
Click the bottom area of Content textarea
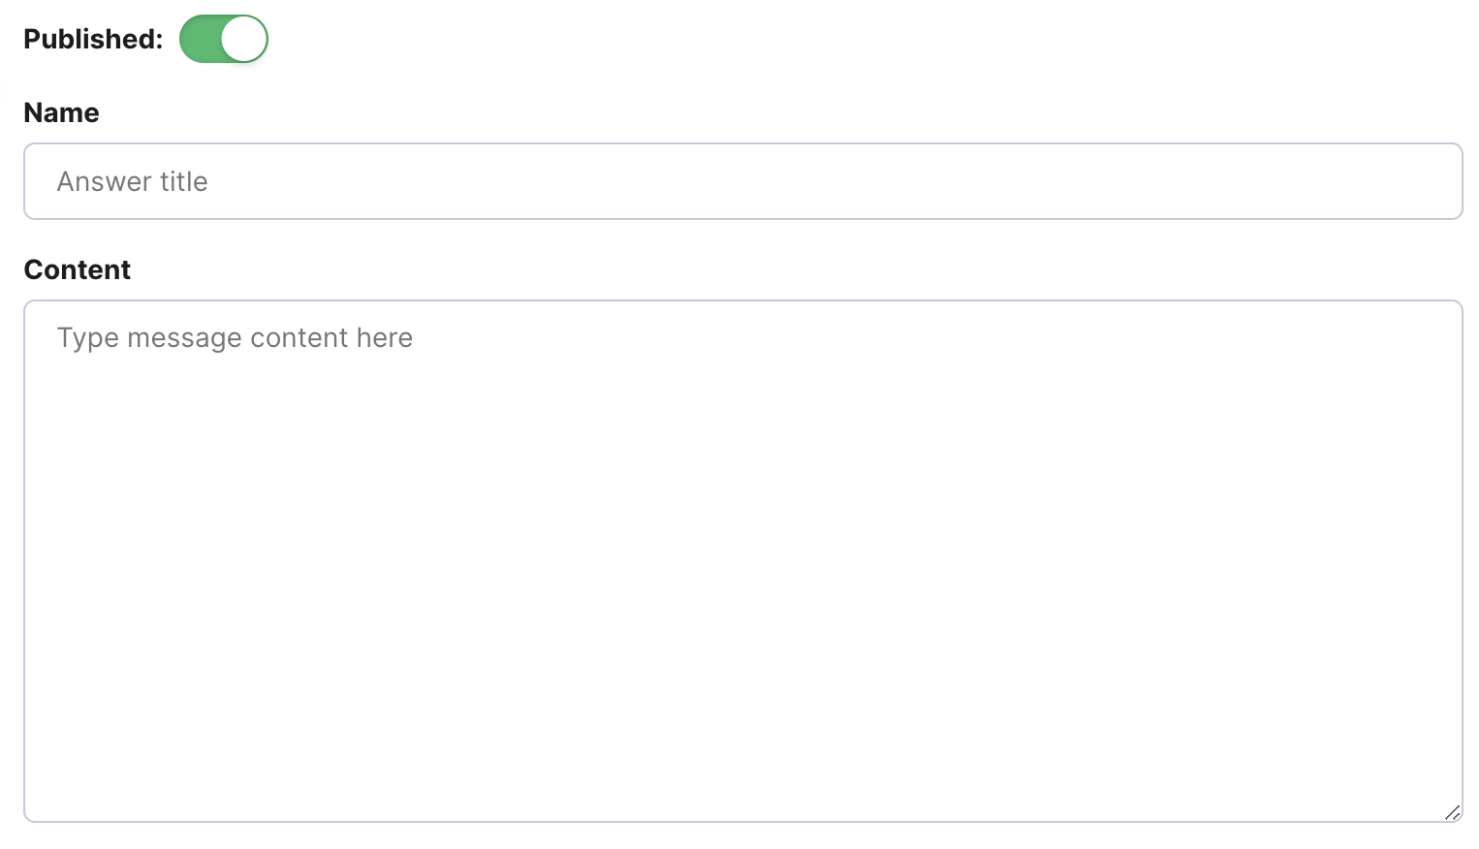tap(743, 775)
